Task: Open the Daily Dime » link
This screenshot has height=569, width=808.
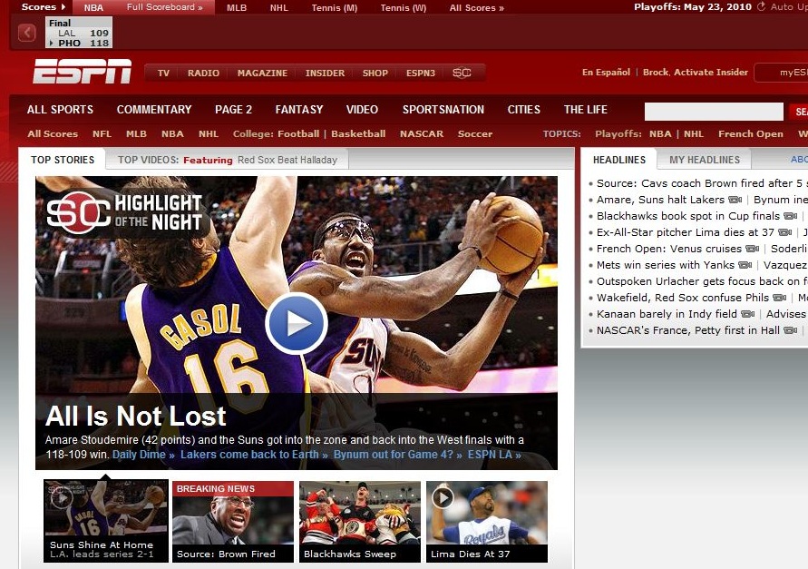Action: tap(143, 455)
